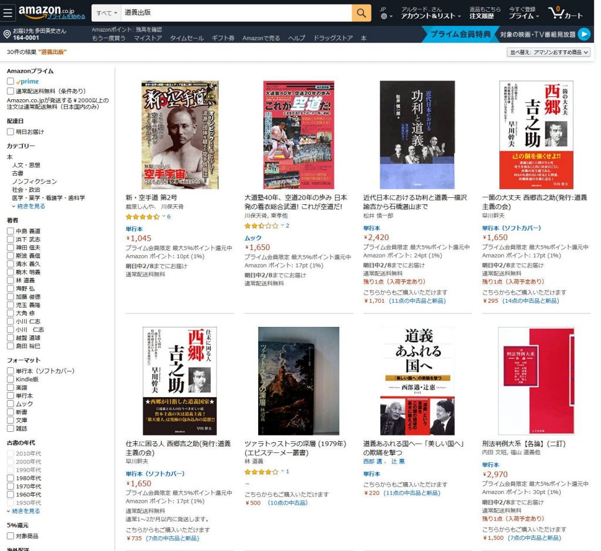Open the 注文履歴 orders link
This screenshot has width=601, height=551.
(x=485, y=13)
